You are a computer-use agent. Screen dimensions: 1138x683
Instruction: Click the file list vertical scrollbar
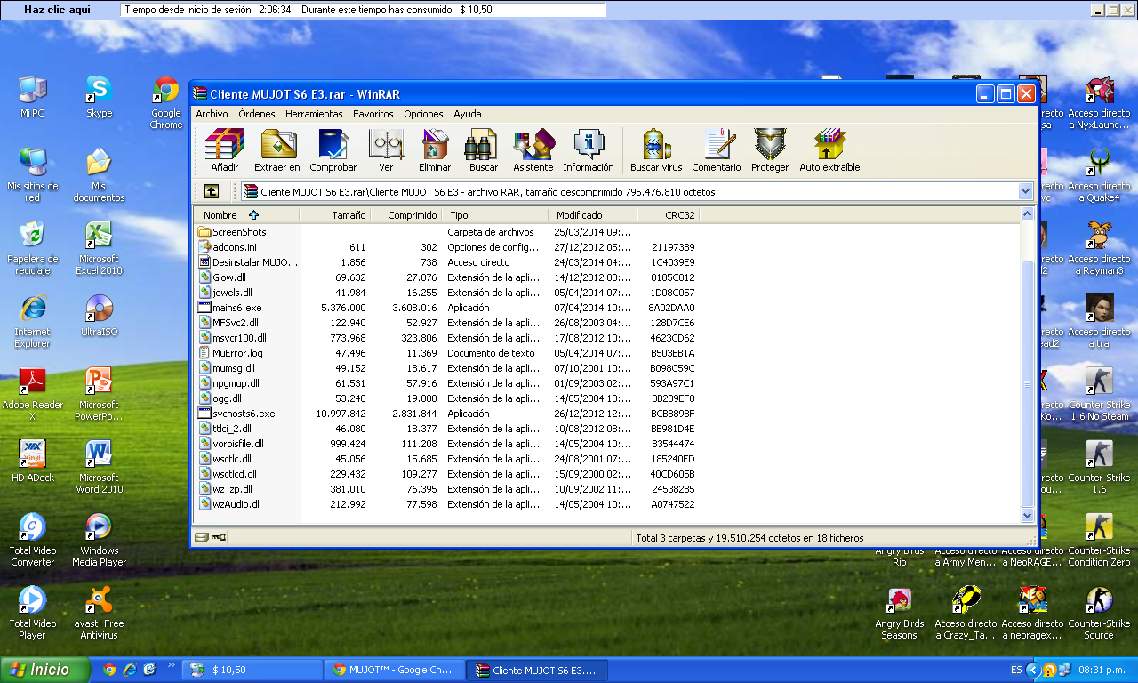(1027, 374)
